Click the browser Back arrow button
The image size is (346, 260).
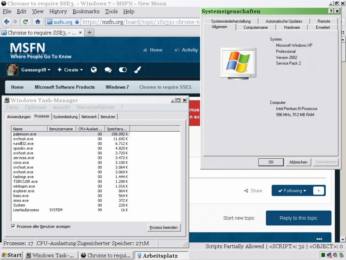point(6,21)
